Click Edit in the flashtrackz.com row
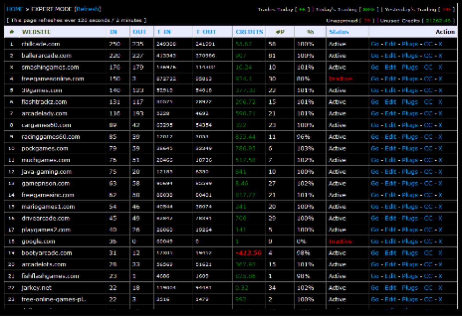 pos(390,102)
